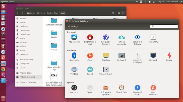183x102 pixels.
Task: Select Downloads in the file sidebar
Action: click(29, 34)
